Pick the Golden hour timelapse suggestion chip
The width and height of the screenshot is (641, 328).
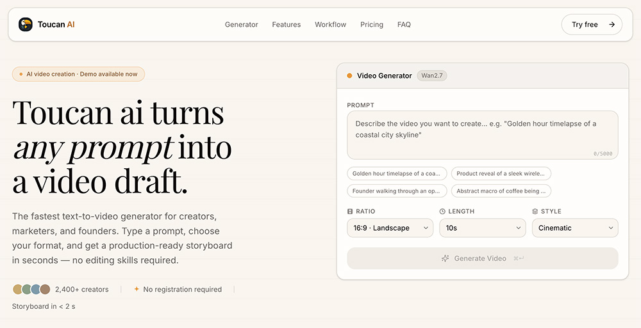coord(397,173)
